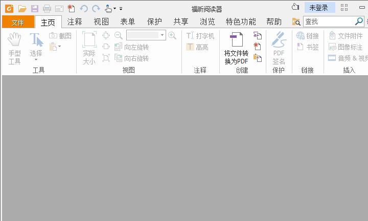Select the 打字机 typewriter tool

click(200, 36)
